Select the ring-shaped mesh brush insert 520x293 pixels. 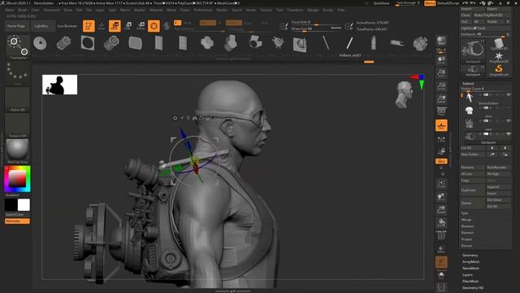40,43
